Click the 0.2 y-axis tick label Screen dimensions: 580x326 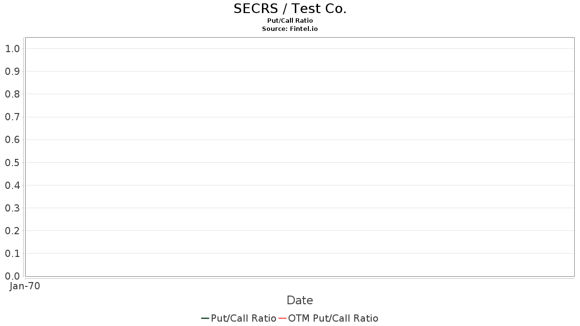pyautogui.click(x=13, y=231)
